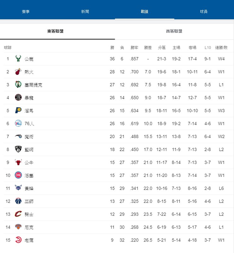Viewport: 234px width, 253px height.
Task: Click the Milwaukee Bucks team logo
Action: click(x=18, y=59)
